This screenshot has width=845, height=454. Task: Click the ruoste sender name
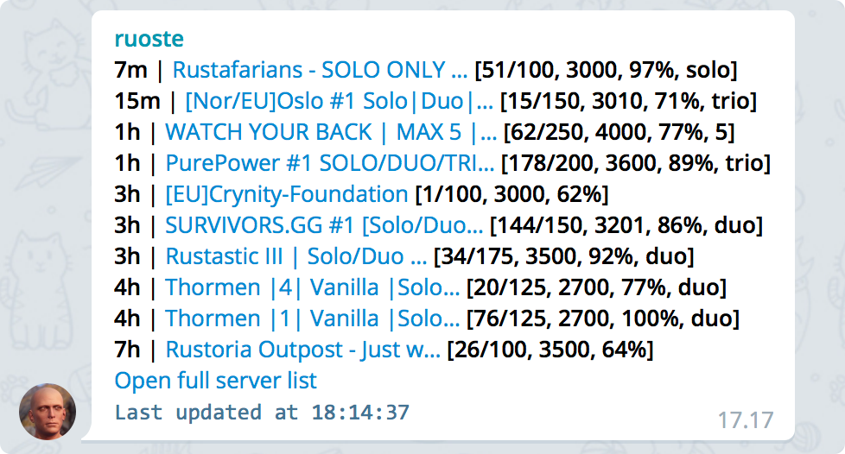pos(149,39)
